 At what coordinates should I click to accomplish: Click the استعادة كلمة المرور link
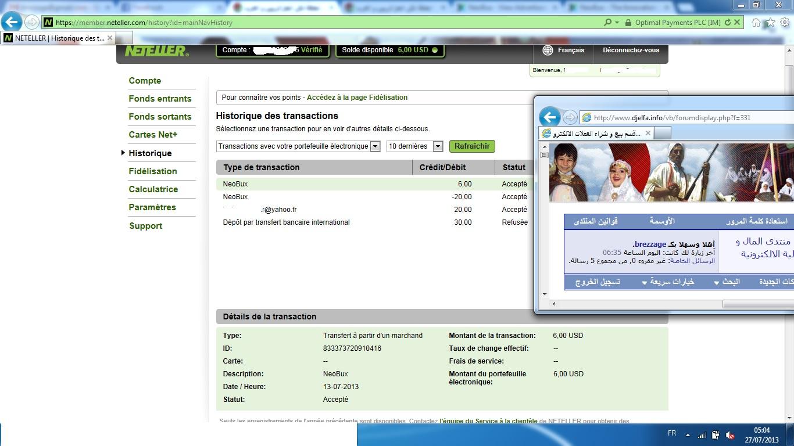[757, 221]
